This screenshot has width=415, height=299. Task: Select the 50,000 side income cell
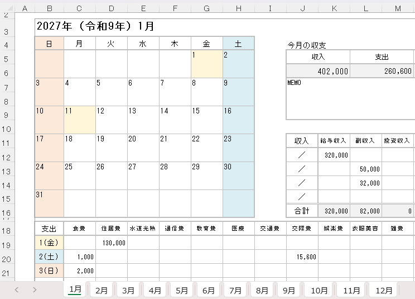[365, 169]
